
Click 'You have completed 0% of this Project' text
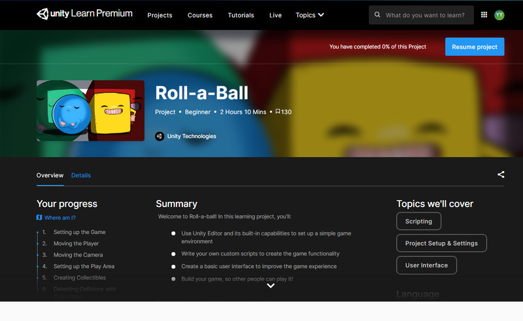[x=378, y=46]
